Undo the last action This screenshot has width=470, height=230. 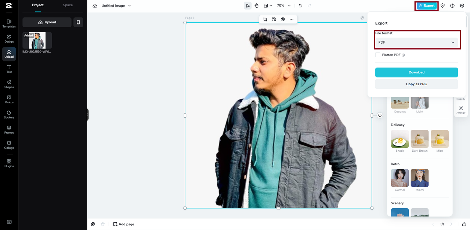pos(301,6)
